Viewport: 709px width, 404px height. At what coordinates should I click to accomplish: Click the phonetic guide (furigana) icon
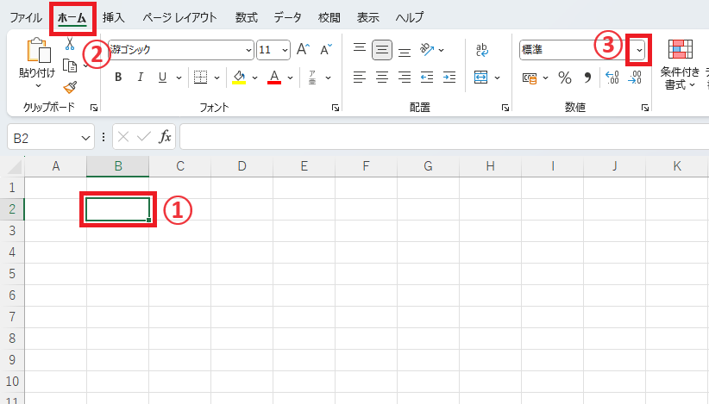click(x=312, y=78)
